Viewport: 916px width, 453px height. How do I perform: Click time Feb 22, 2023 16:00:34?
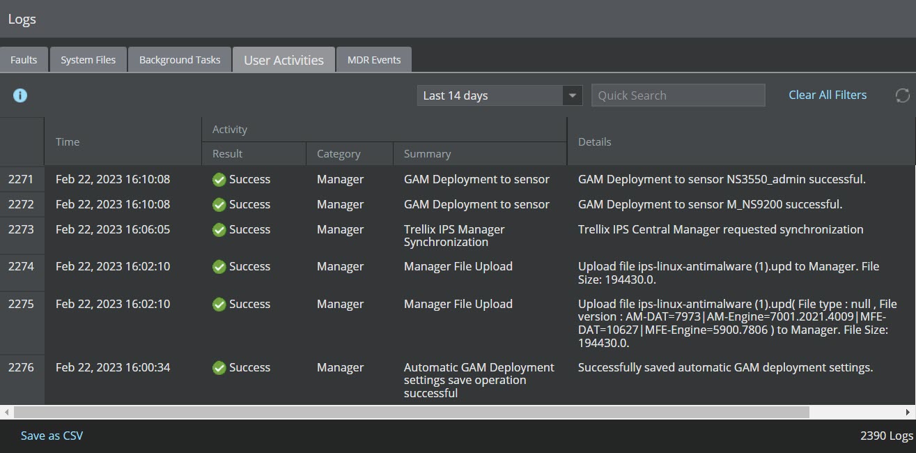coord(113,367)
